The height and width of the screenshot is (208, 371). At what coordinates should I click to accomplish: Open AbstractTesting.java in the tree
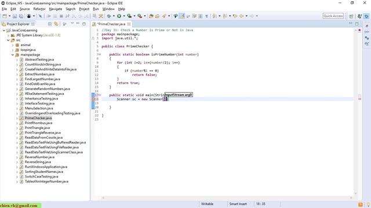(39, 60)
